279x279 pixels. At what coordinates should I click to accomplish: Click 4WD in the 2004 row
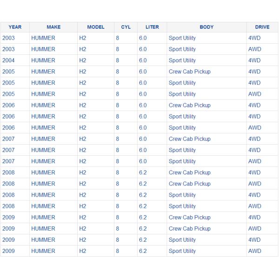pos(254,60)
